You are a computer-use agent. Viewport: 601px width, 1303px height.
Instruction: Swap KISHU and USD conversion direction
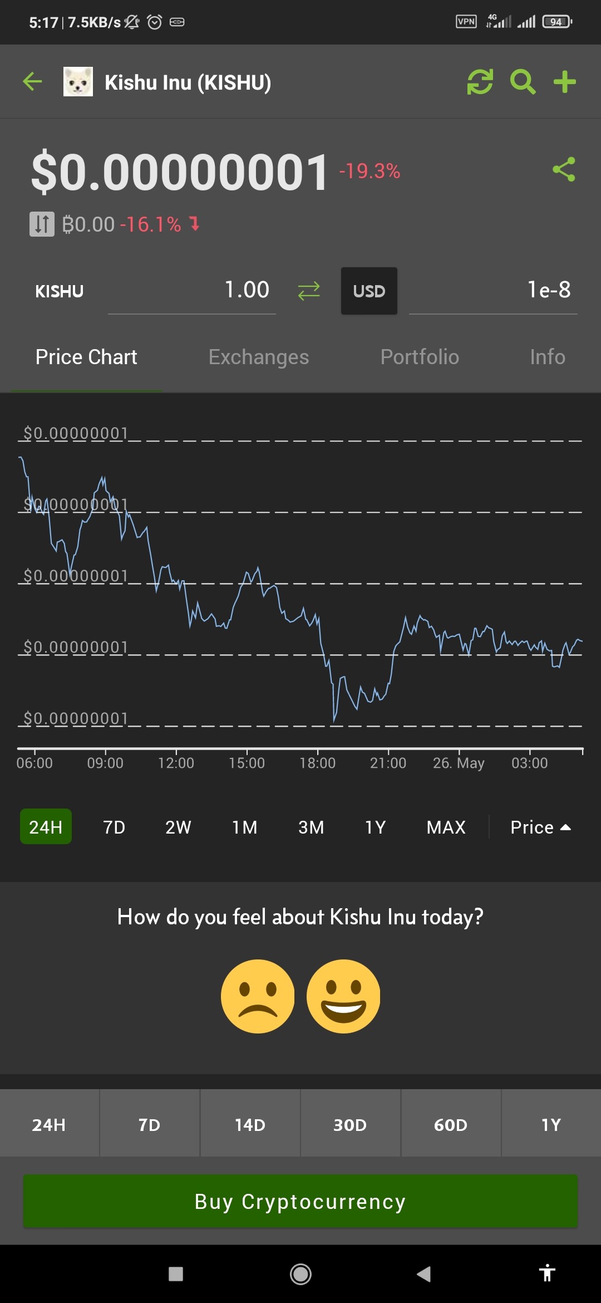[309, 291]
